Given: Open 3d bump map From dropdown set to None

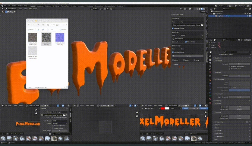Looking at the screenshot, I should [192, 49].
